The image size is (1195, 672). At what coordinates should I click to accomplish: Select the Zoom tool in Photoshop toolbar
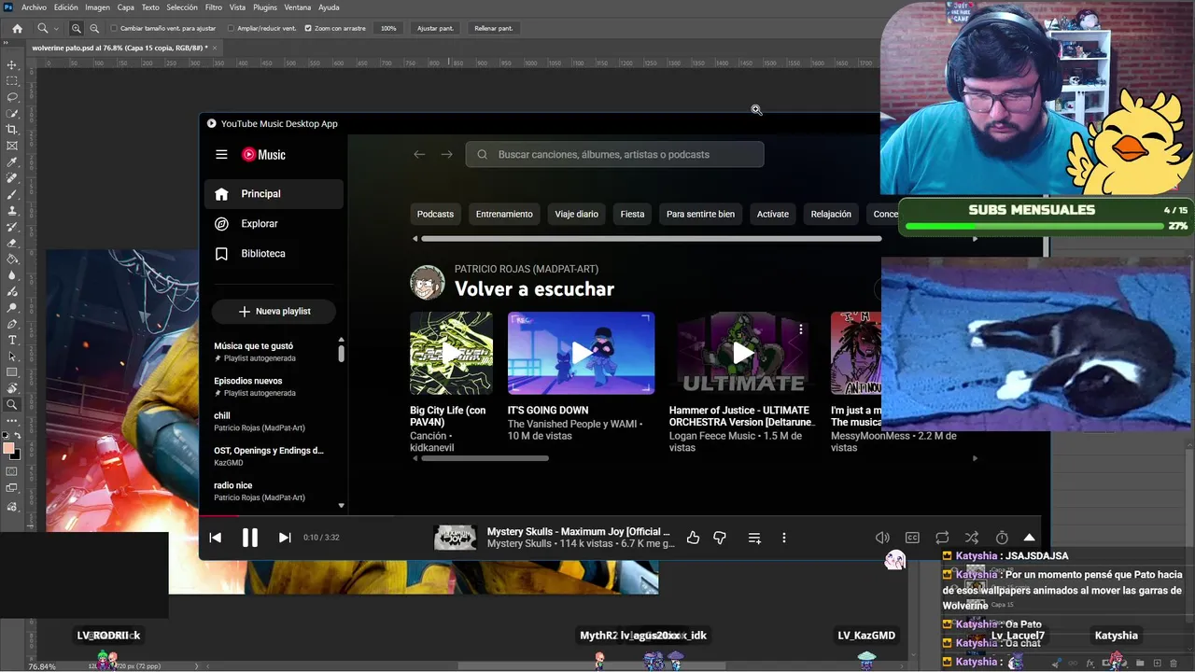click(x=12, y=405)
